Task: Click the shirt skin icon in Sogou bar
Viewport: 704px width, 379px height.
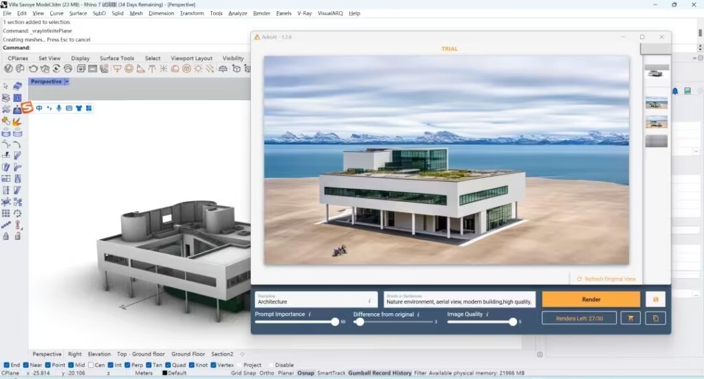Action: 78,108
